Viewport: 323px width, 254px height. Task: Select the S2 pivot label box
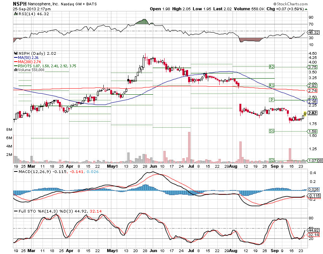pyautogui.click(x=272, y=160)
